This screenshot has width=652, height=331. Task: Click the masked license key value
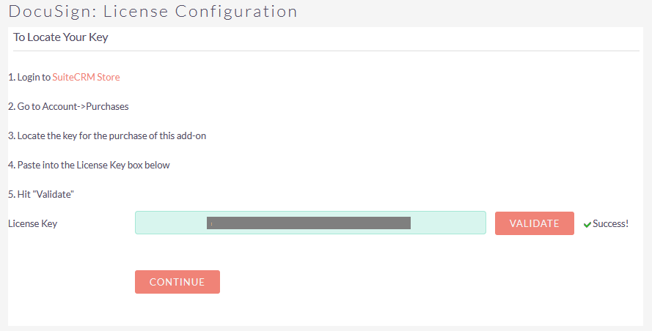point(308,223)
